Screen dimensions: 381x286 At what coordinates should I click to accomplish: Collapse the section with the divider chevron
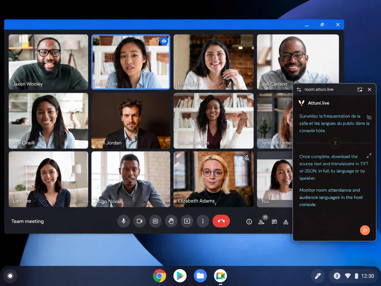335,143
